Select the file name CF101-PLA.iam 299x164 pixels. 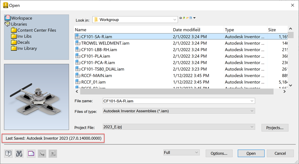(96, 56)
